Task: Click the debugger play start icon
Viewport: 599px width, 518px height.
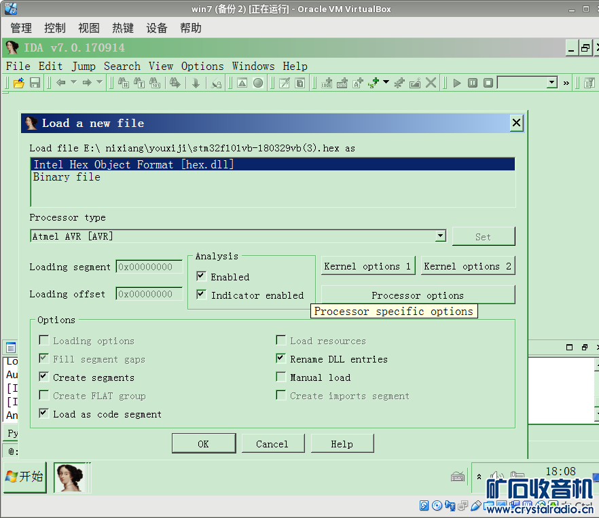Action: click(457, 83)
